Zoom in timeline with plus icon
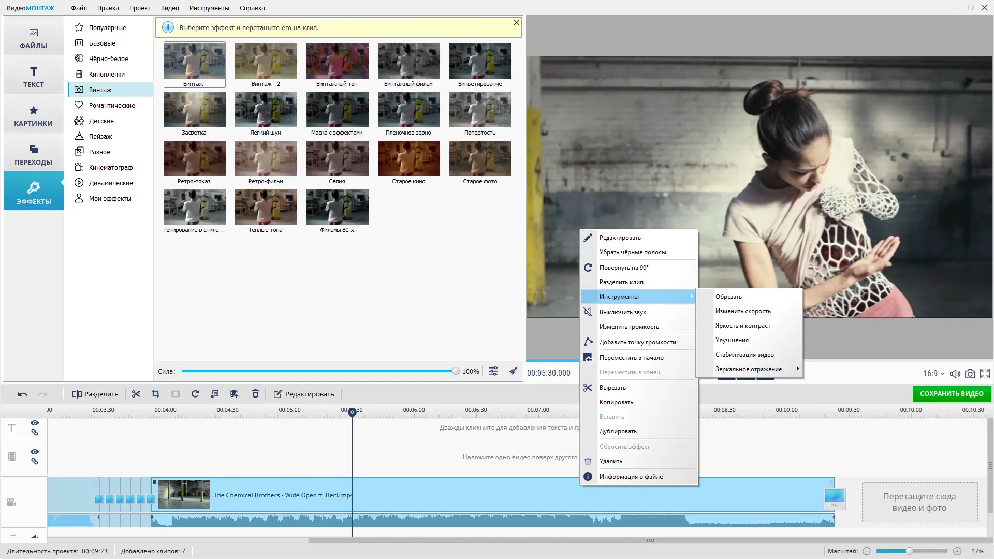Viewport: 994px width, 559px height. pos(957,551)
